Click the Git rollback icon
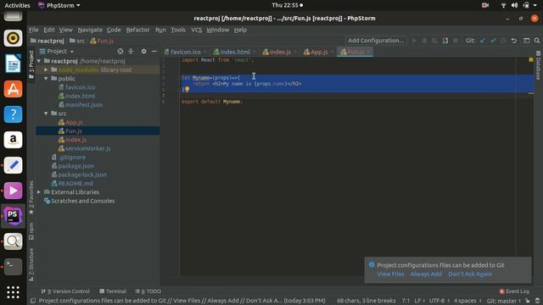The width and height of the screenshot is (543, 305). (514, 41)
